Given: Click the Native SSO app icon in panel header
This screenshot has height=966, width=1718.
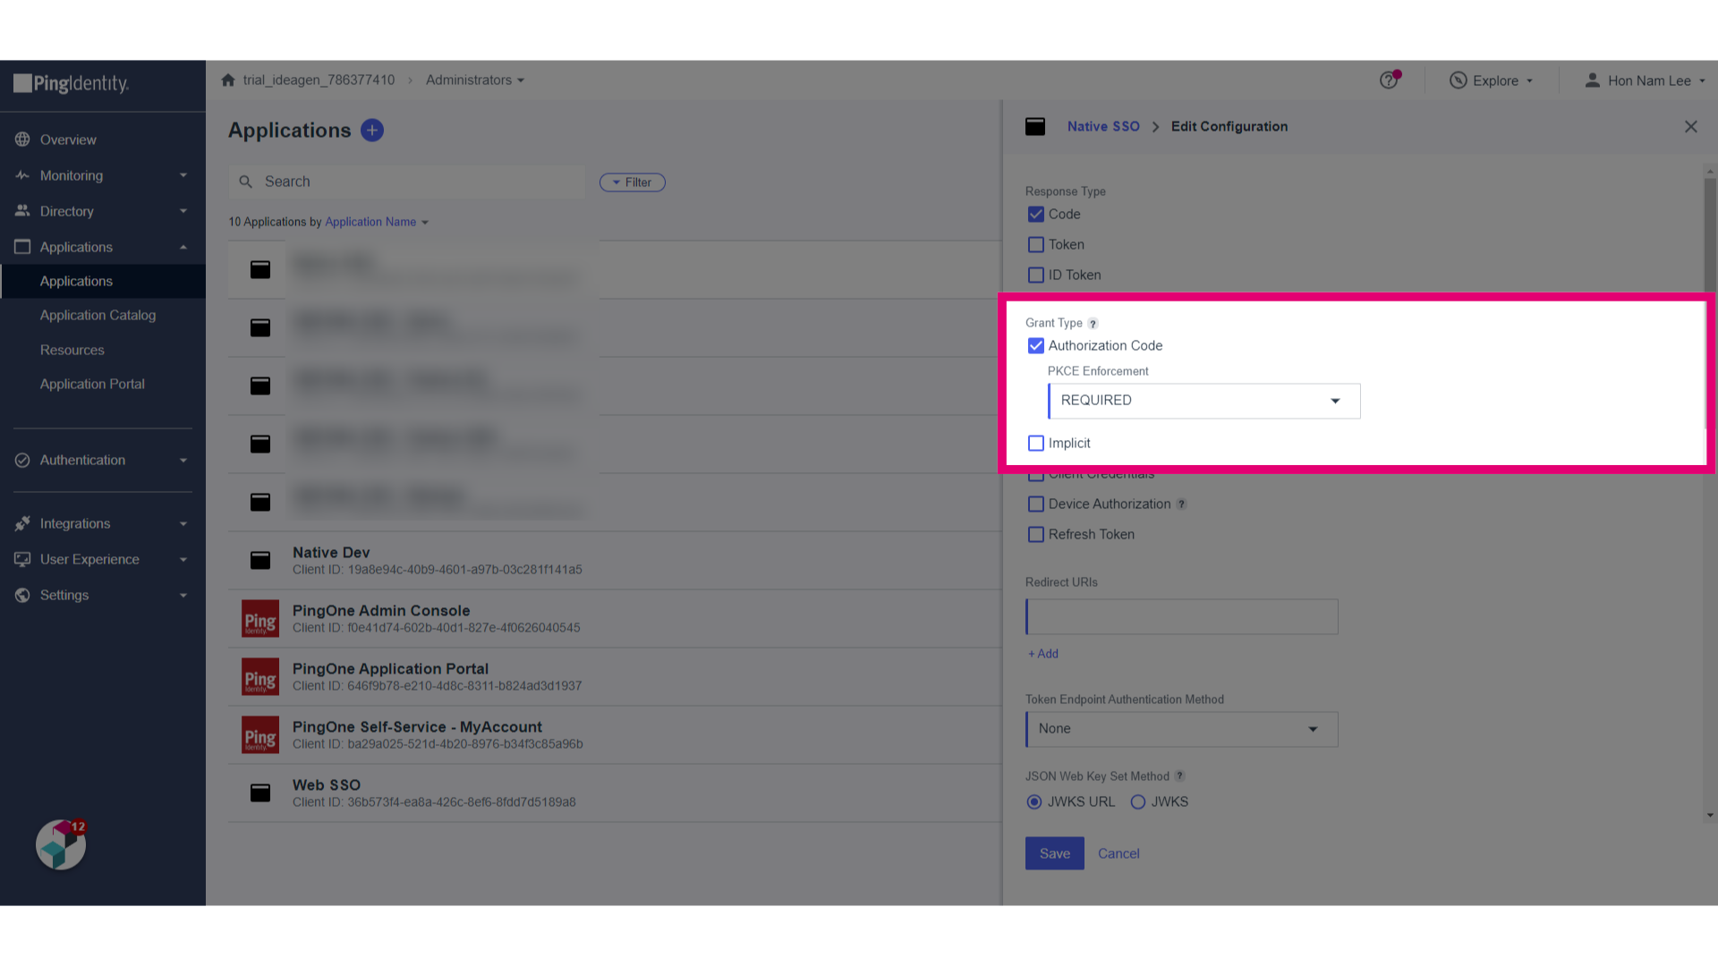Looking at the screenshot, I should 1035,127.
